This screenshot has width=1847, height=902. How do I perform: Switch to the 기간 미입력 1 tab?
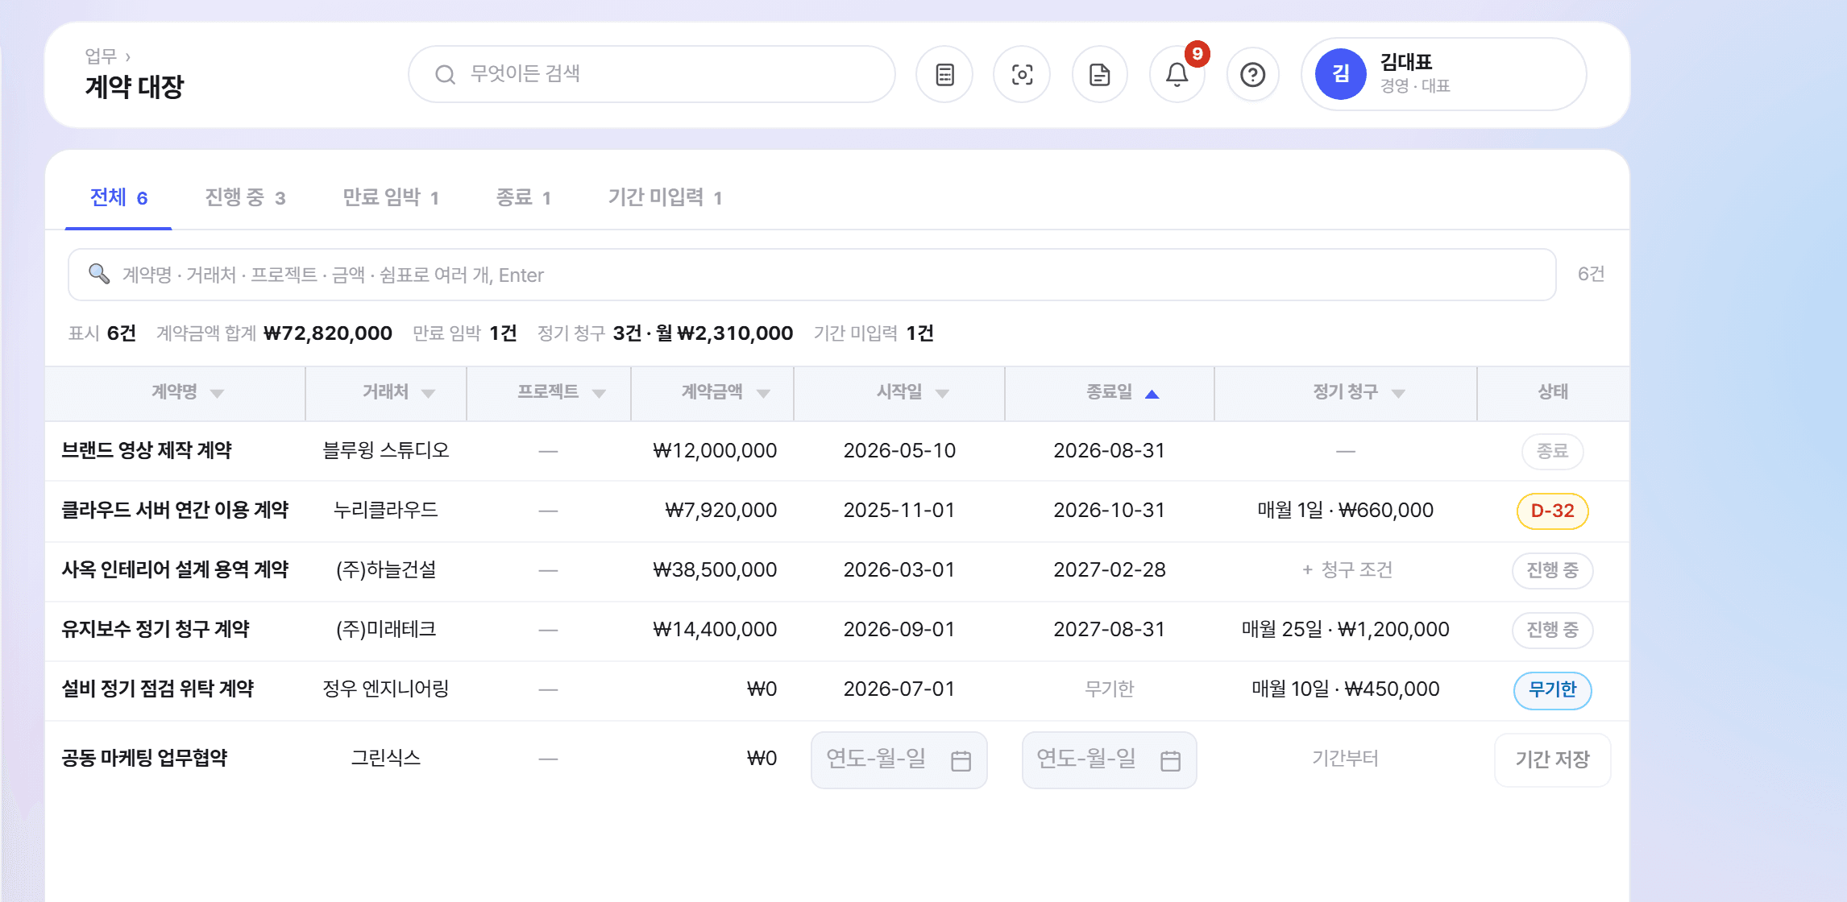pos(665,198)
